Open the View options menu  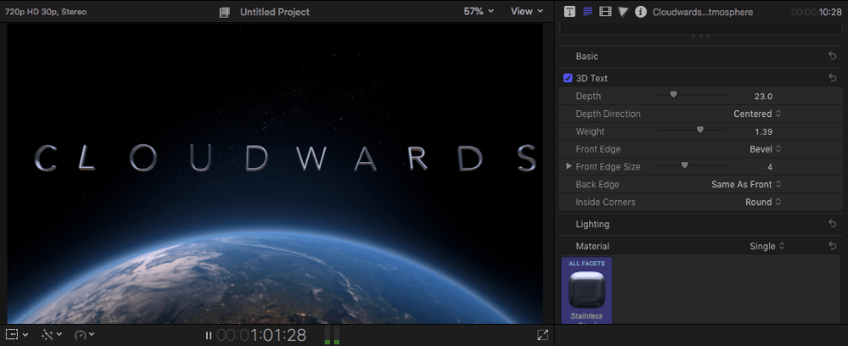click(x=527, y=11)
